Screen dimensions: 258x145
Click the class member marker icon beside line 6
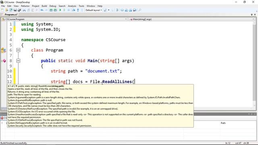tap(4, 50)
